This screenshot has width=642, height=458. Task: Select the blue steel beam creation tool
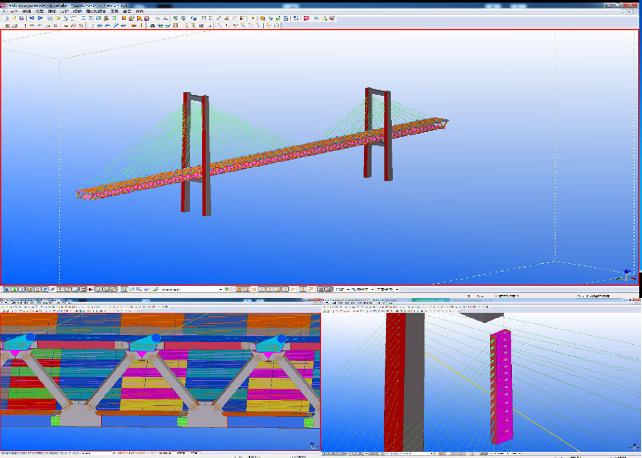[x=99, y=26]
